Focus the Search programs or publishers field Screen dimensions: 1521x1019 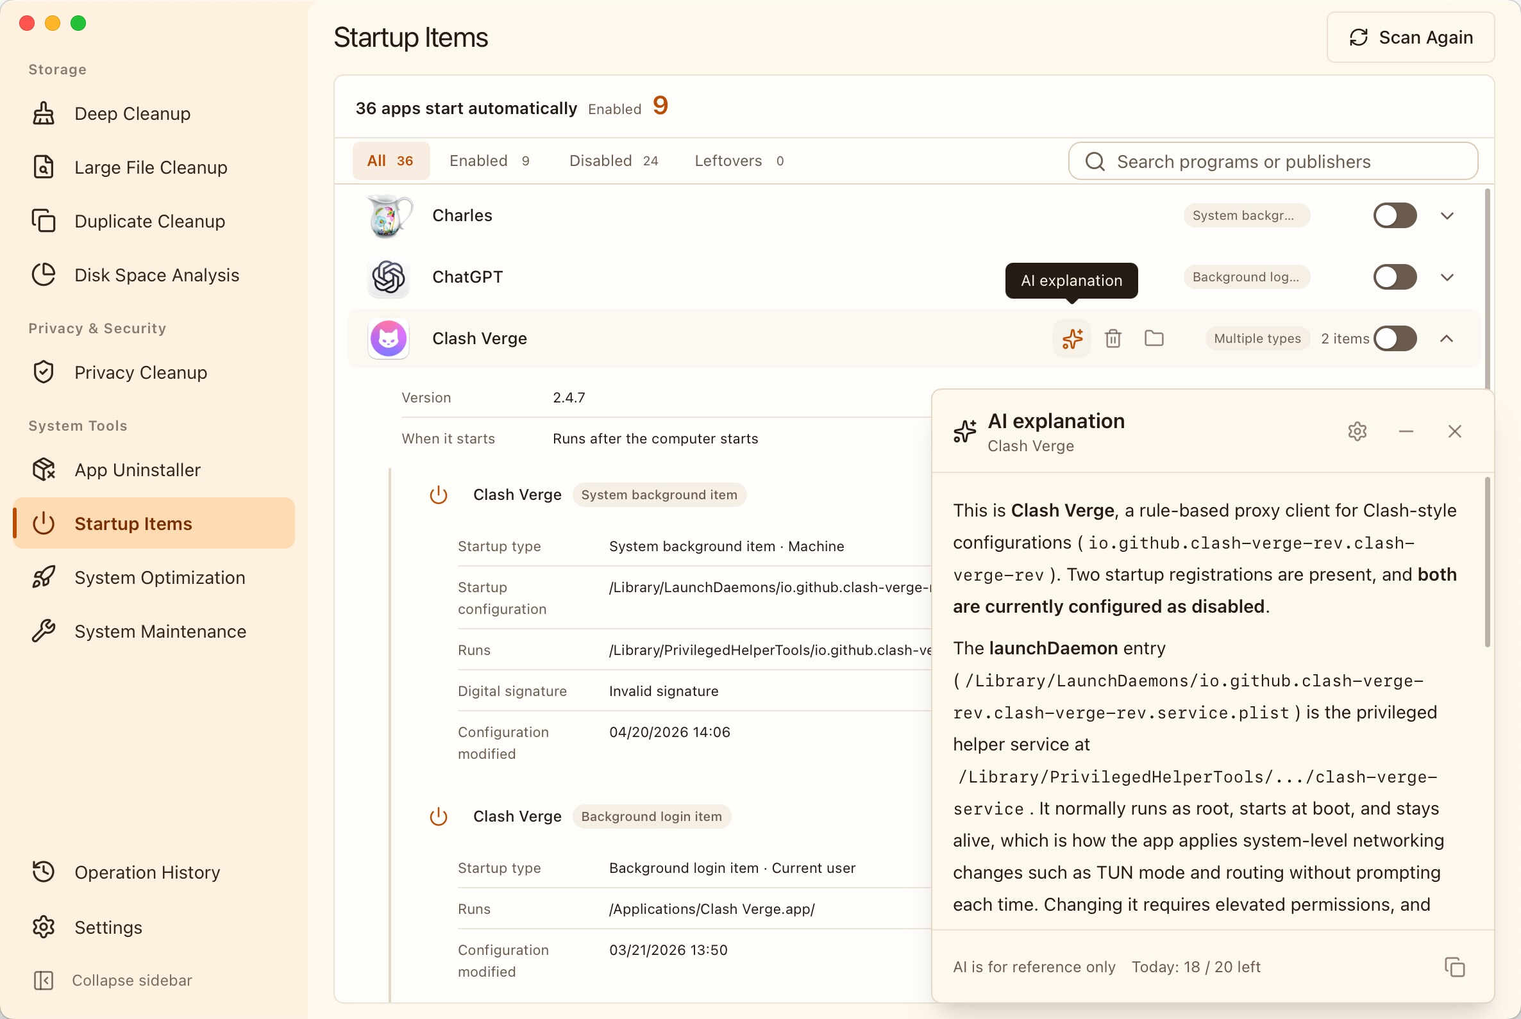pyautogui.click(x=1273, y=161)
